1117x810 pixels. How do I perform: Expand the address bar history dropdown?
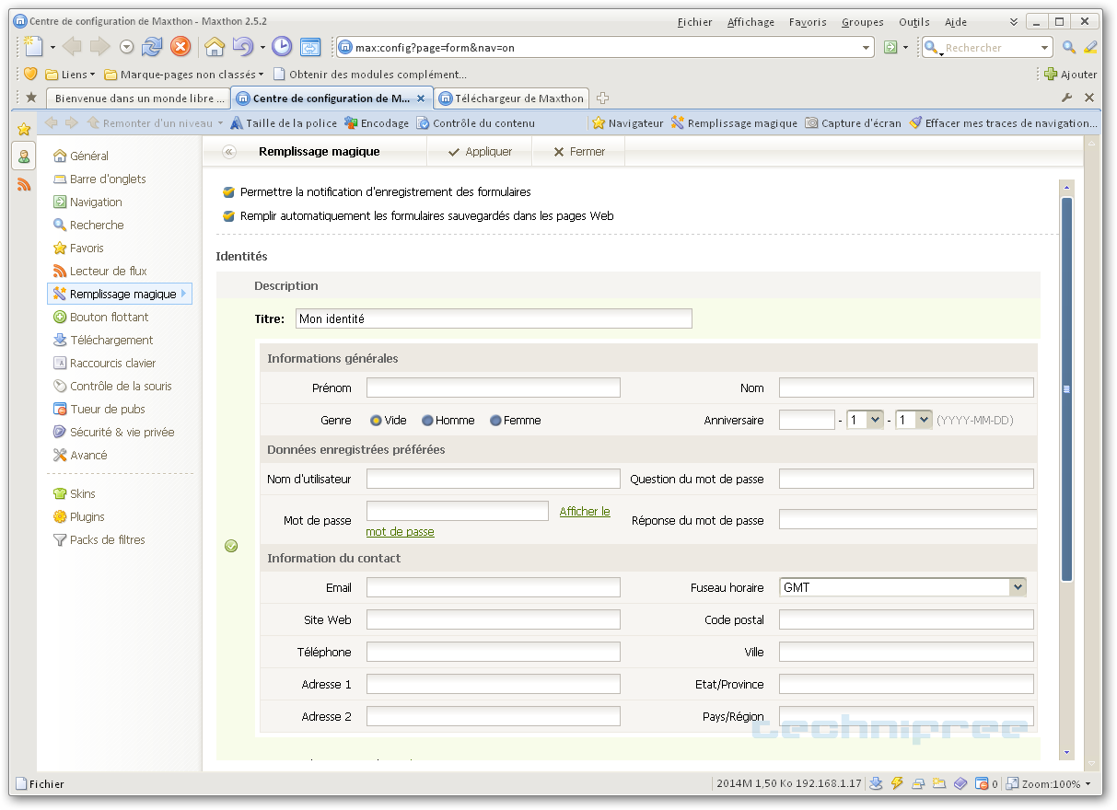pyautogui.click(x=867, y=48)
